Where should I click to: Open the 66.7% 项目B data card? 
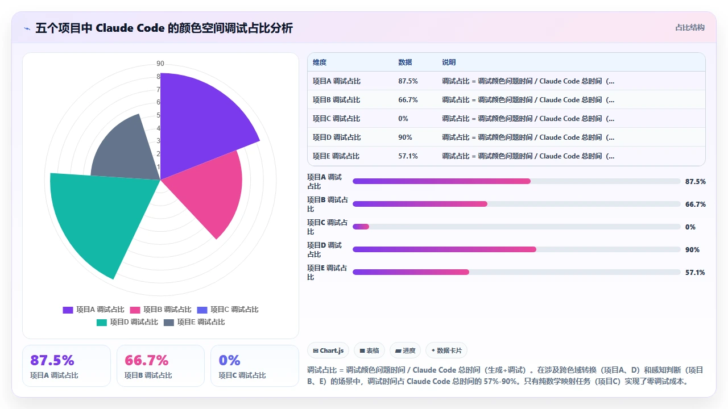tap(160, 366)
